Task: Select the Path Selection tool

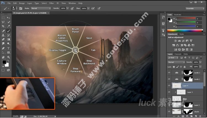Action: (3, 53)
